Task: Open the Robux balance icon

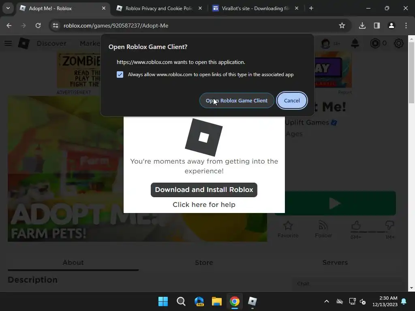Action: point(375,43)
